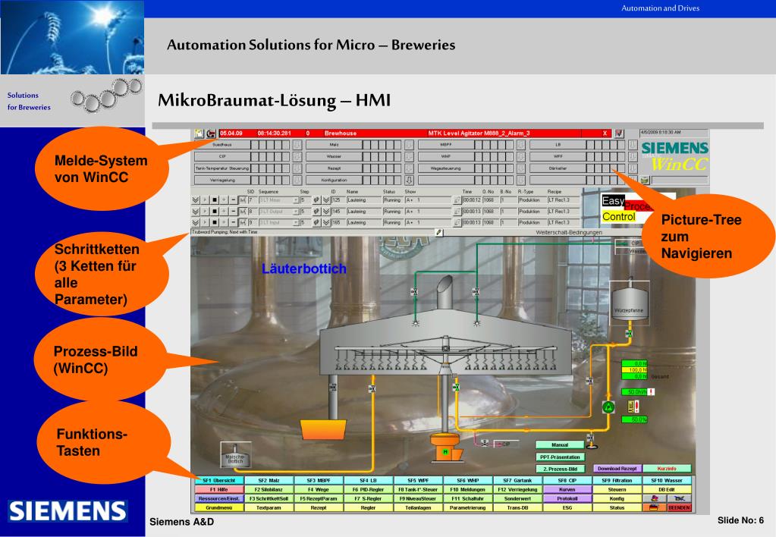Click the valve below the Würzepfanne tank

(629, 334)
